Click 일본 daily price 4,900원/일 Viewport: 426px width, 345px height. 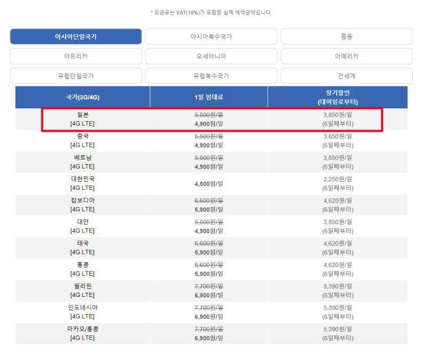pos(209,124)
